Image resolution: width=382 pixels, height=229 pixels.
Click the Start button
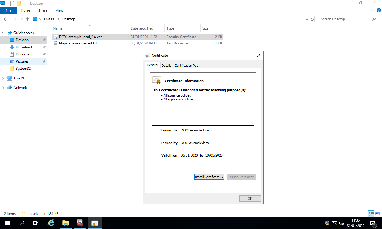7,223
